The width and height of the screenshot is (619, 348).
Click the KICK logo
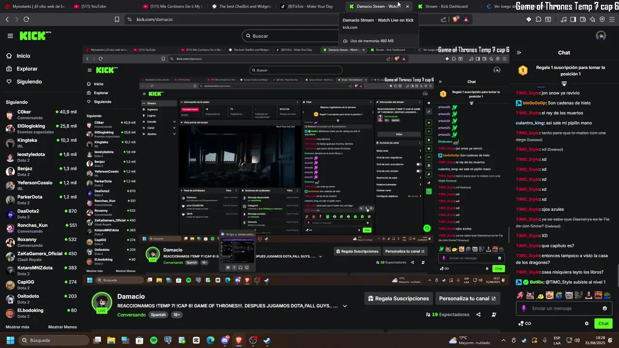[x=35, y=36]
